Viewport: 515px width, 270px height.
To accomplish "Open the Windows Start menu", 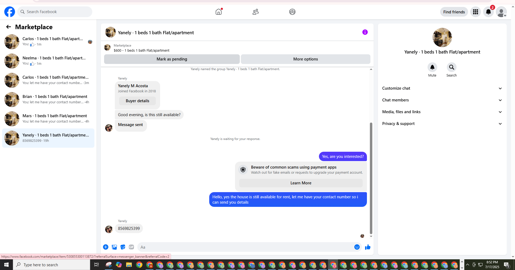I will pos(6,265).
